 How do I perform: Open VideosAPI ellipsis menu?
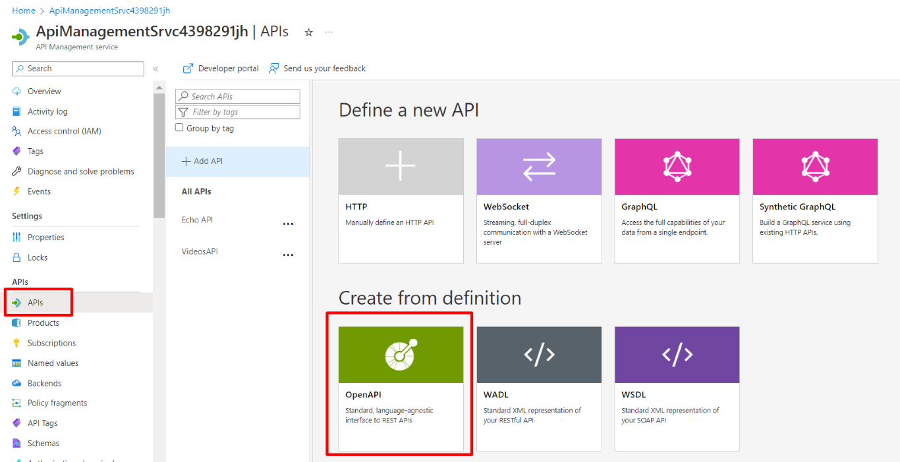(288, 255)
